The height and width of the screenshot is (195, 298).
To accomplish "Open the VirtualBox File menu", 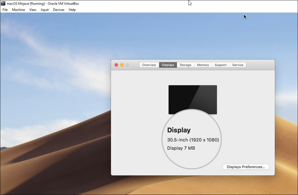I will [5, 10].
